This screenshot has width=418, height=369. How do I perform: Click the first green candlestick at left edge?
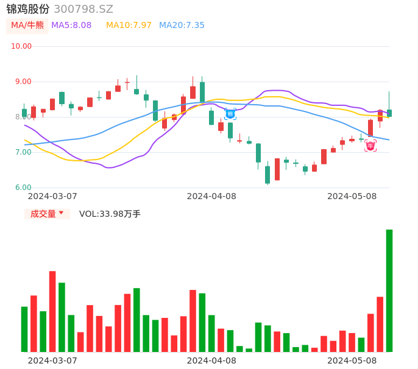[24, 113]
